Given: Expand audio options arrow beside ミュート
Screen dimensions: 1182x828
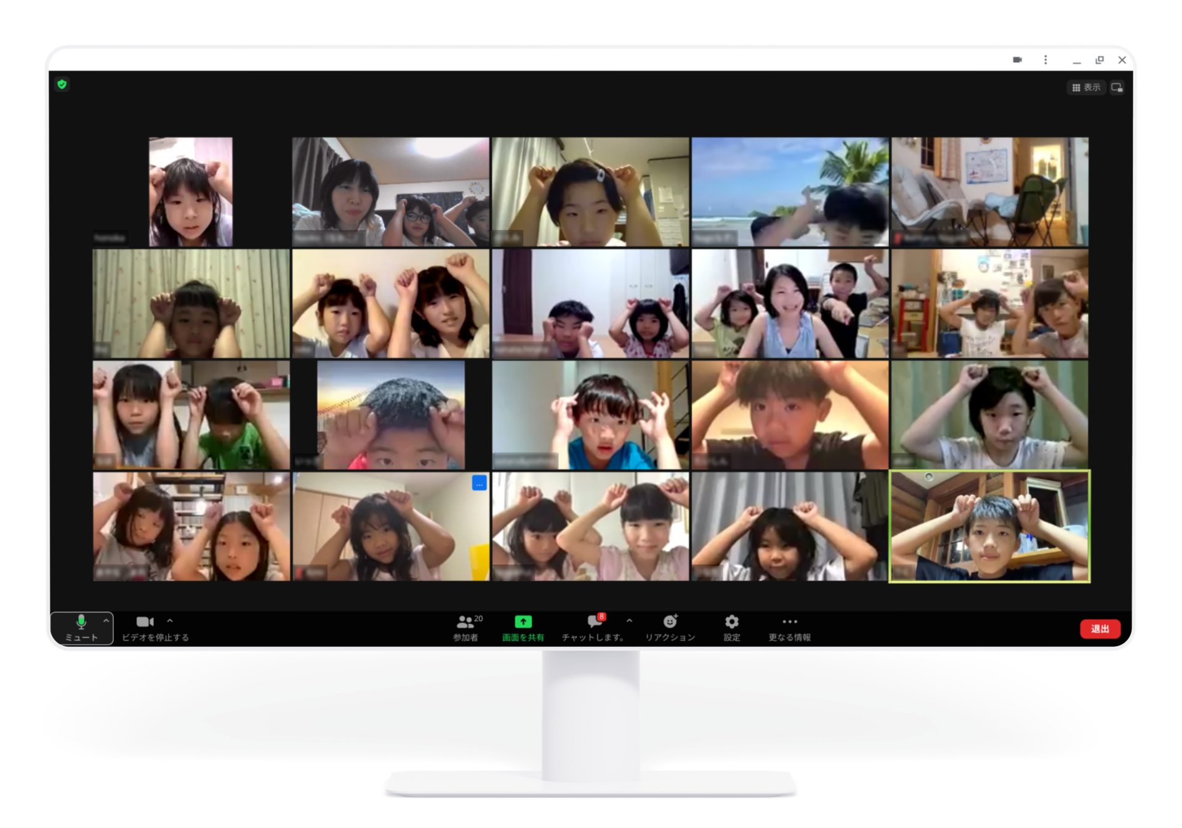Looking at the screenshot, I should pos(106,620).
